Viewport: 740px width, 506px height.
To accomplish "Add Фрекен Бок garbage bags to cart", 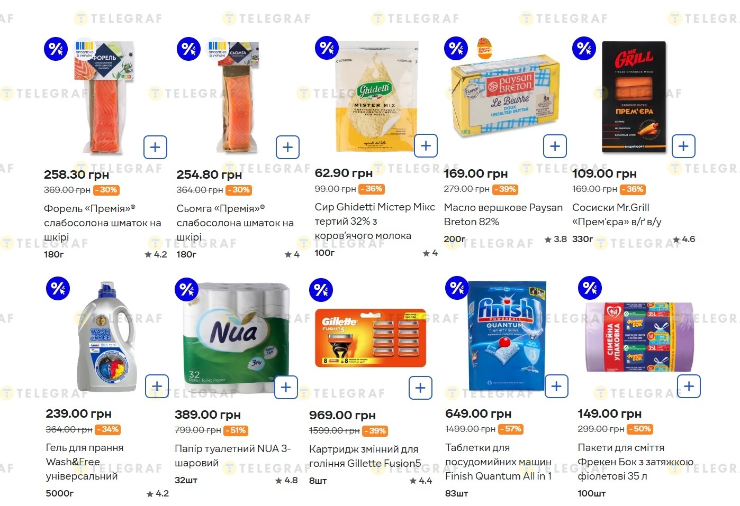I will click(689, 387).
